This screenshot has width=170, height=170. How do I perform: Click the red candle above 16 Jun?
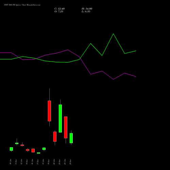[33, 150]
